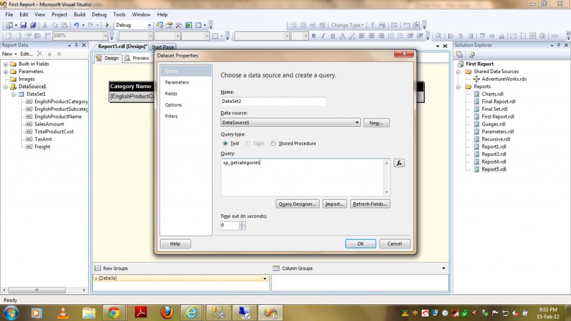Collapse the DataSource1 tree node
Screen dimensions: 571x321
click(6, 87)
